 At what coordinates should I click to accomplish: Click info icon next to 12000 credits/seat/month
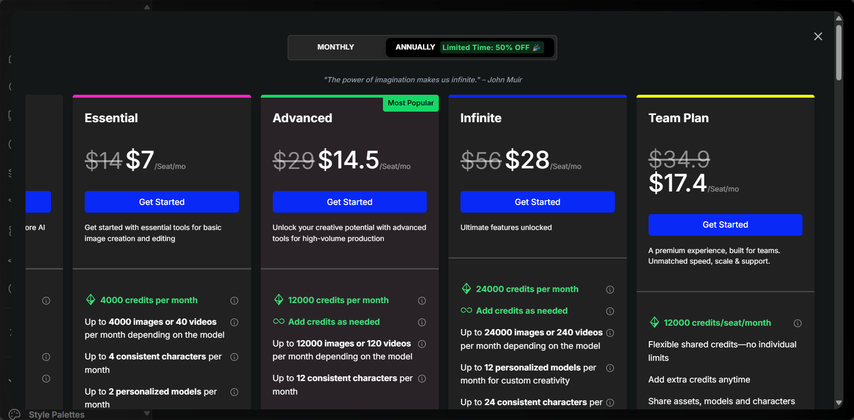pyautogui.click(x=798, y=323)
